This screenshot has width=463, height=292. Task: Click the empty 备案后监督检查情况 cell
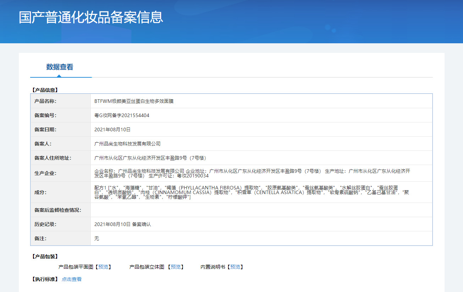pos(261,210)
